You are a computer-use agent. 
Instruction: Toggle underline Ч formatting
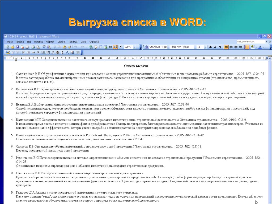(x=220, y=47)
